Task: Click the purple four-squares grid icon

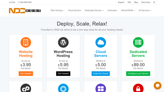Action: coord(101,88)
